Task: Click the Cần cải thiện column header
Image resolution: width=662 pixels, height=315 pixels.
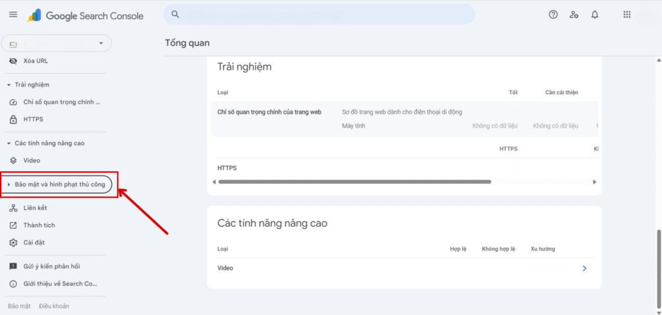Action: pyautogui.click(x=562, y=92)
